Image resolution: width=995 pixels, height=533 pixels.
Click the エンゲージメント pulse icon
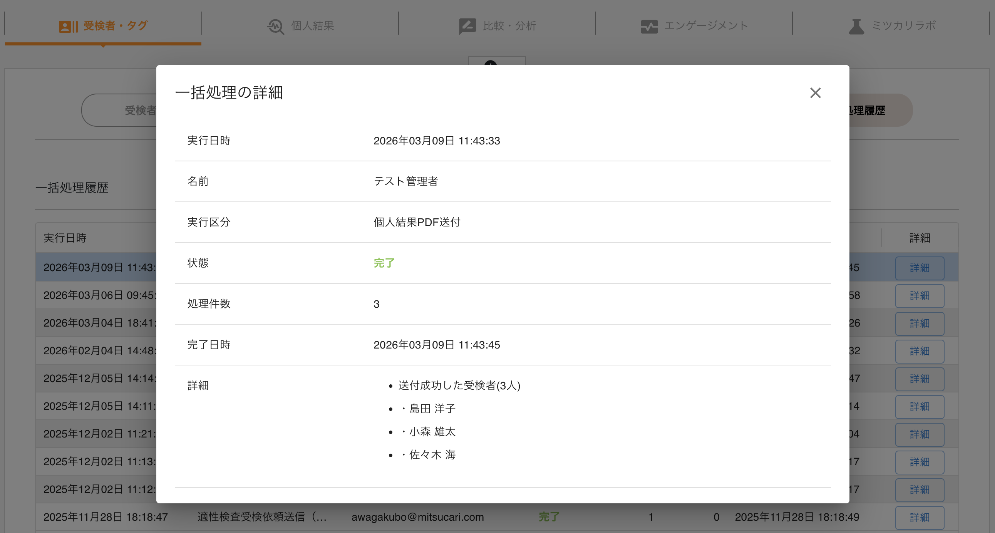click(649, 26)
